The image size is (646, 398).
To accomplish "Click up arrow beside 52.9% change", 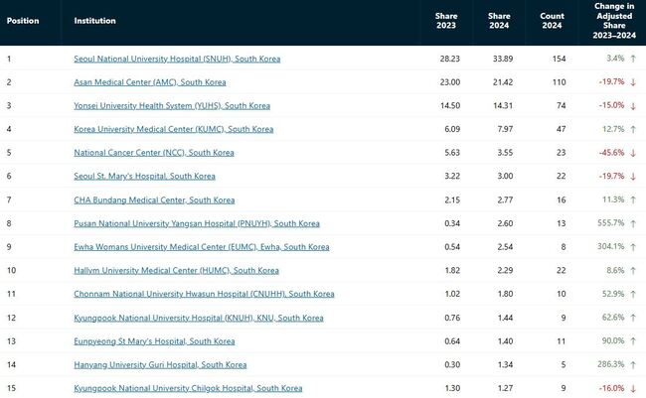I will pos(633,294).
